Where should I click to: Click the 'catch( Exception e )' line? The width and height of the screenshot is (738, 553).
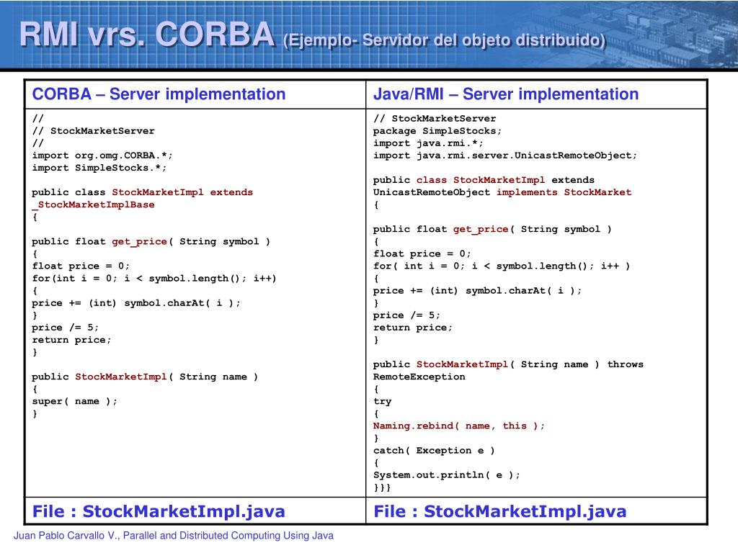433,451
